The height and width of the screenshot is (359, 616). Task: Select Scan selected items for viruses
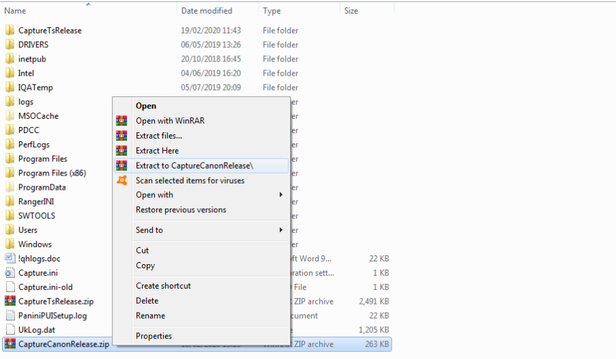[x=201, y=180]
